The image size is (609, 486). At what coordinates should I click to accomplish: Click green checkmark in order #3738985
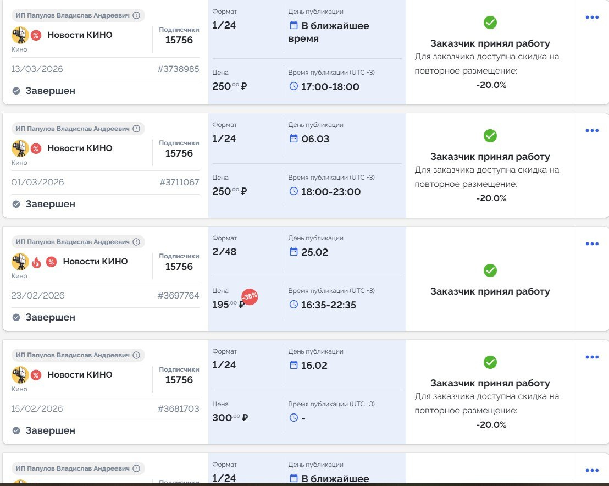point(490,23)
